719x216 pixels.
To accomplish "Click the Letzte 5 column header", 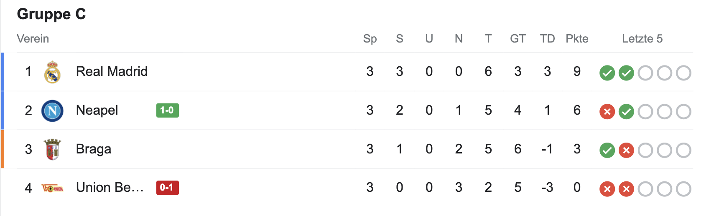I will coord(642,39).
